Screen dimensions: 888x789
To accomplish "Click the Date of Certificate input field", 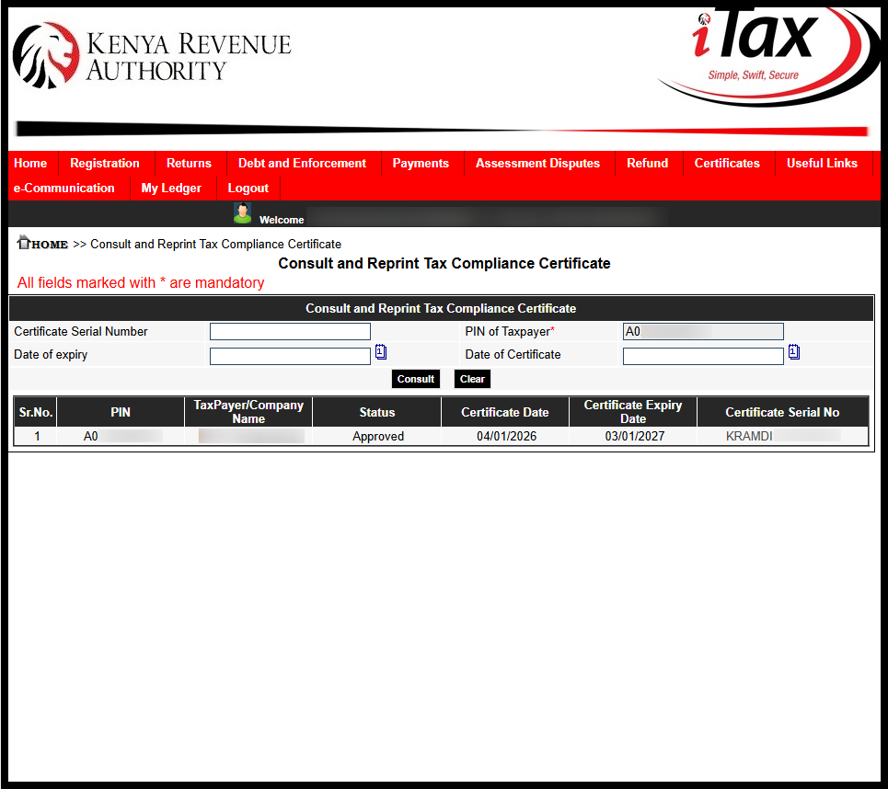I will pyautogui.click(x=702, y=355).
